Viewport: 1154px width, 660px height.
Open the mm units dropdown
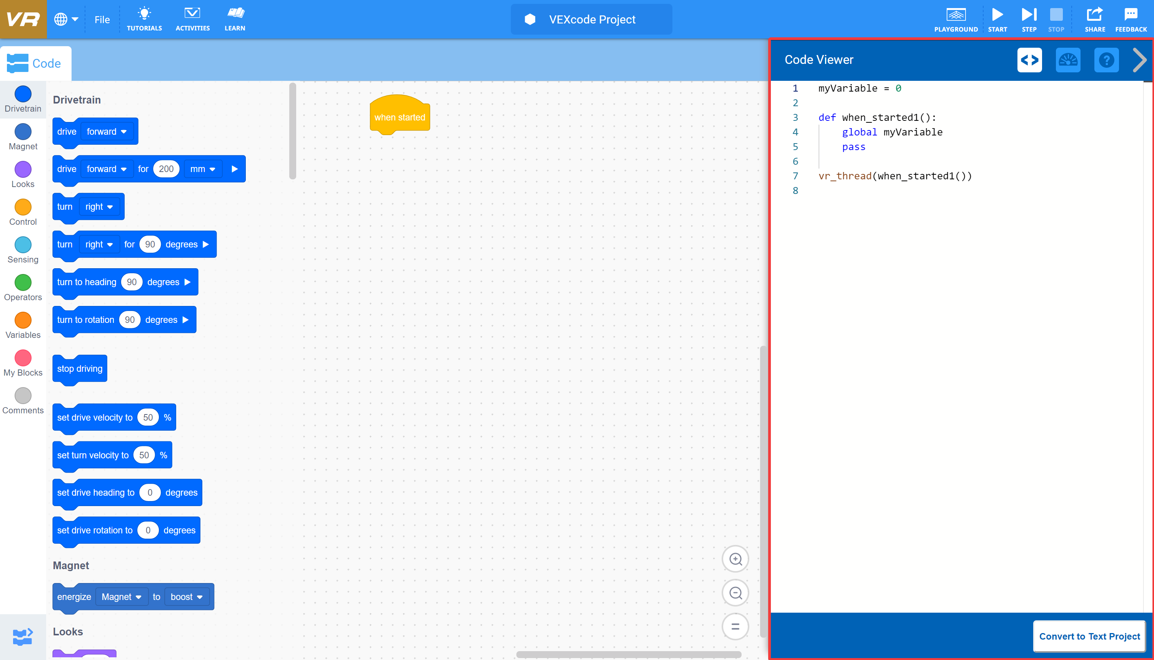[x=203, y=169]
